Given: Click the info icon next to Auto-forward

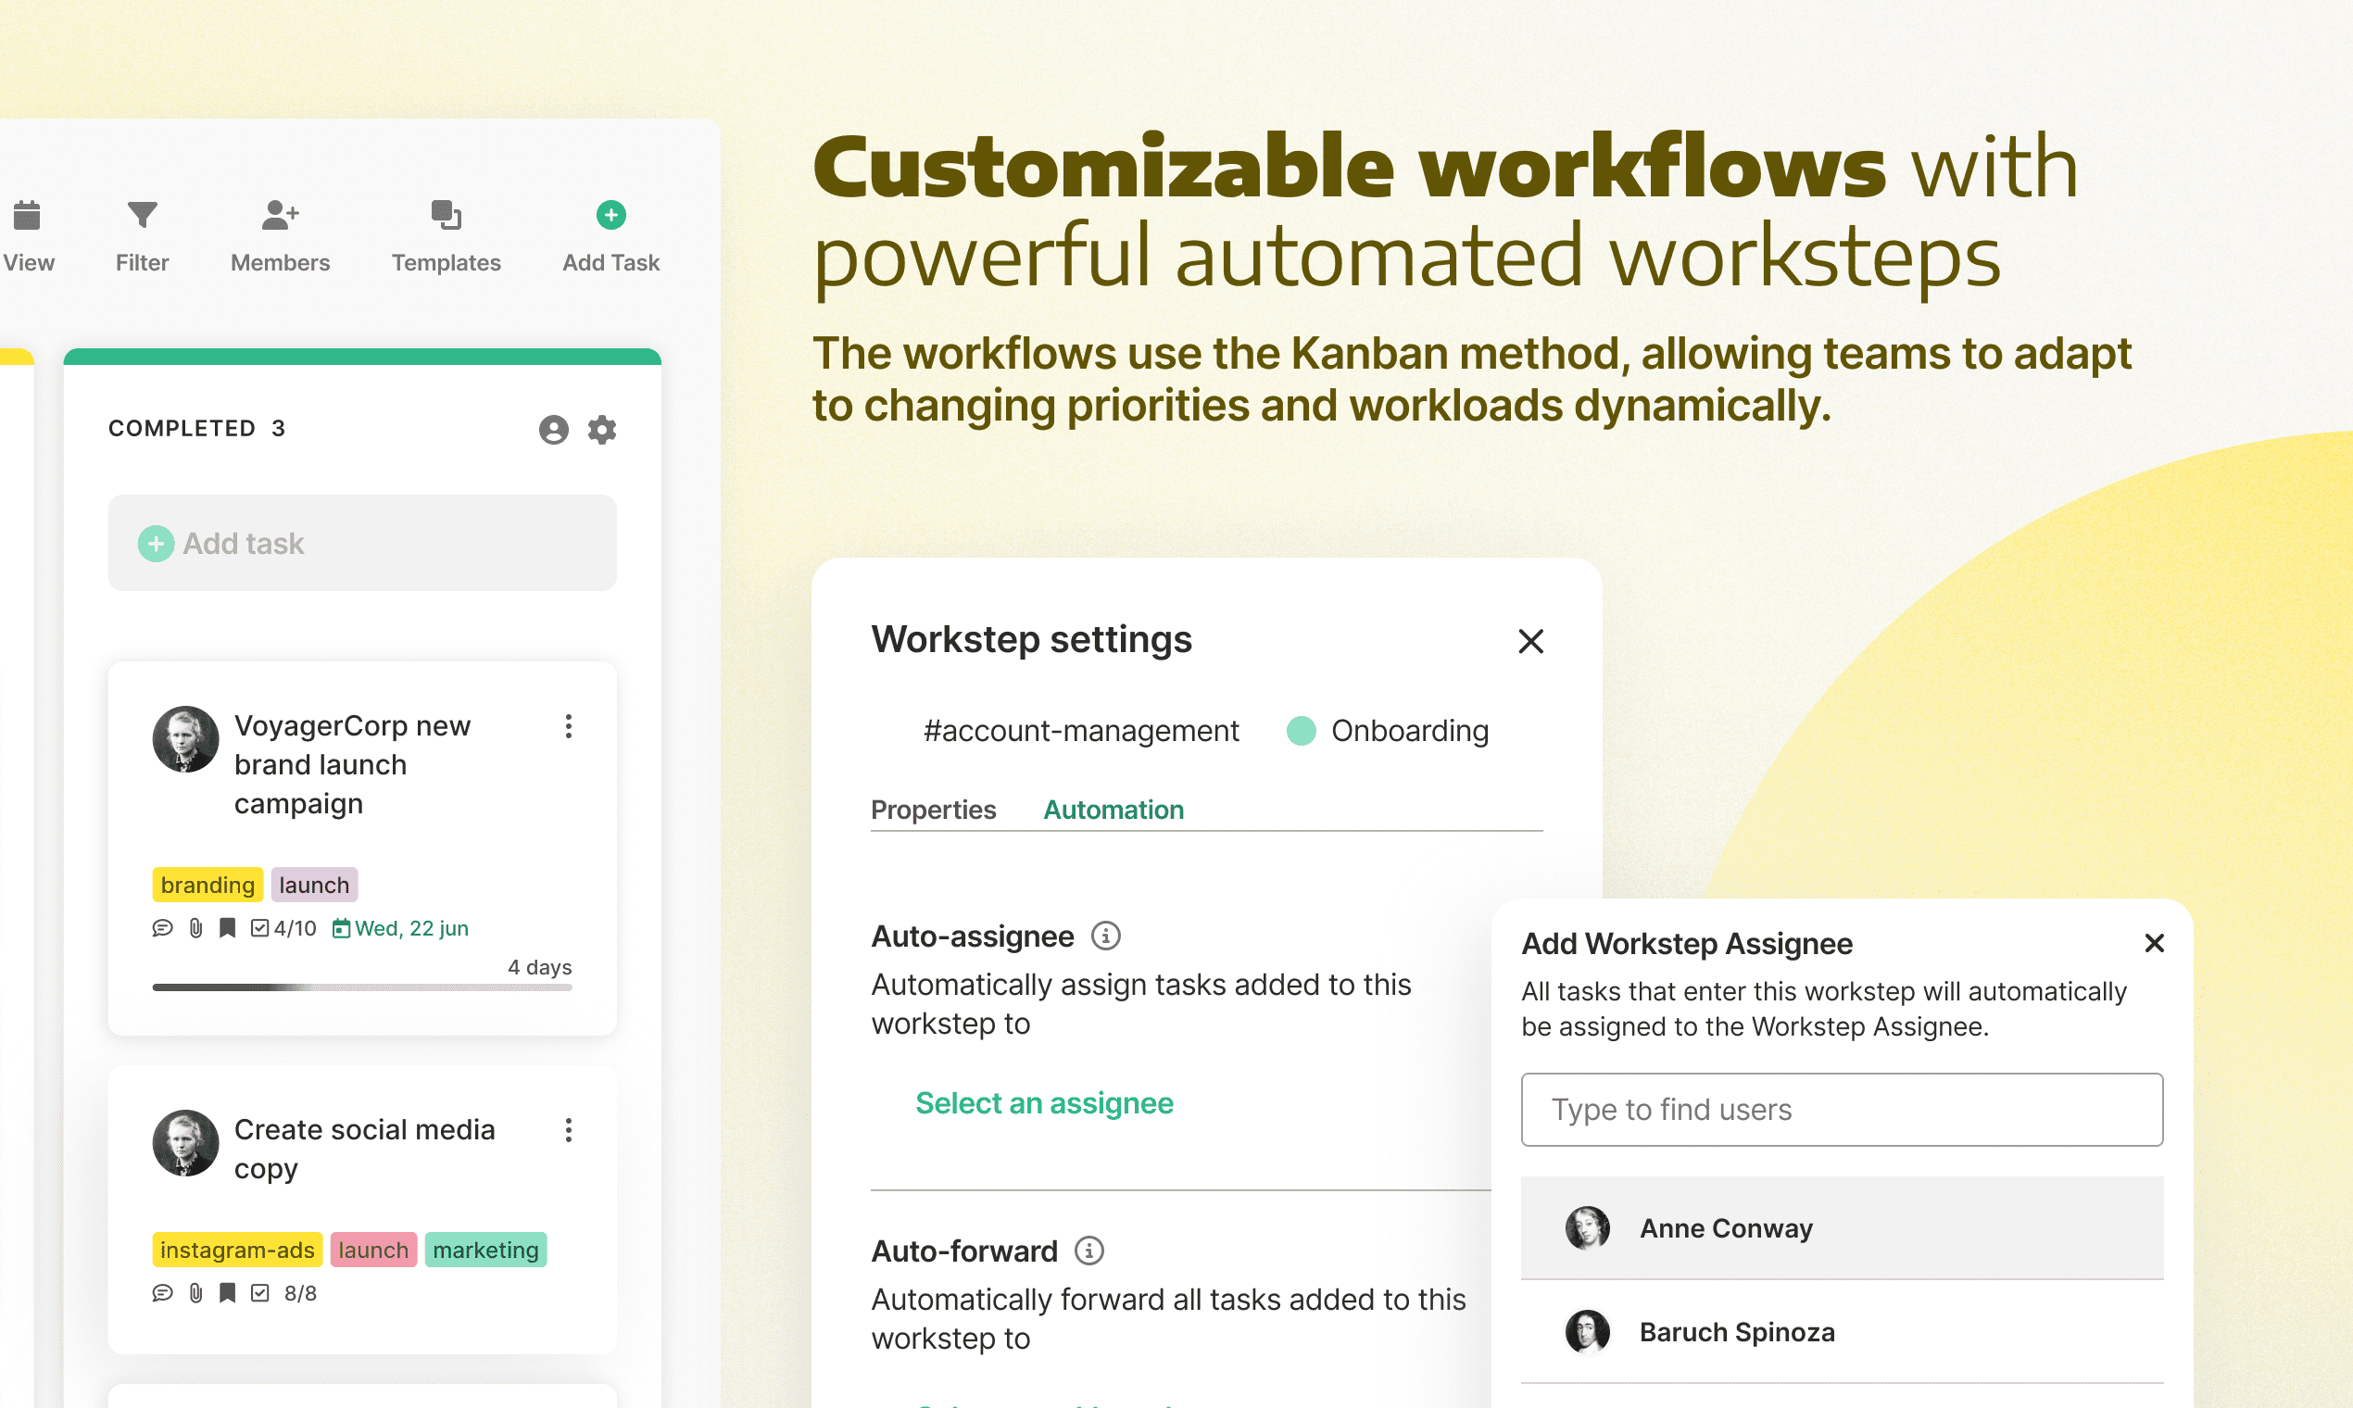Looking at the screenshot, I should tap(1088, 1251).
